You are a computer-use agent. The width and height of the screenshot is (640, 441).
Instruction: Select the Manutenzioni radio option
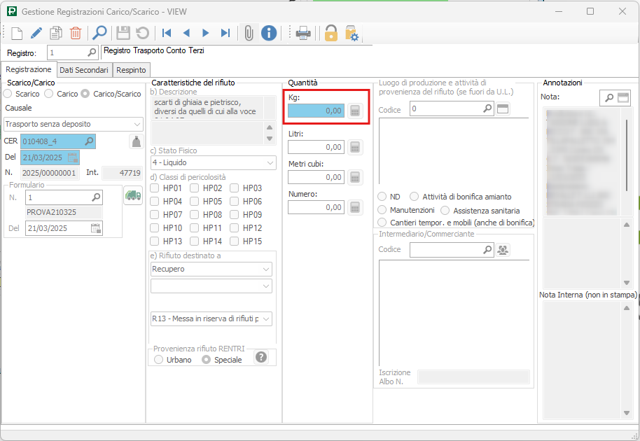coord(382,210)
